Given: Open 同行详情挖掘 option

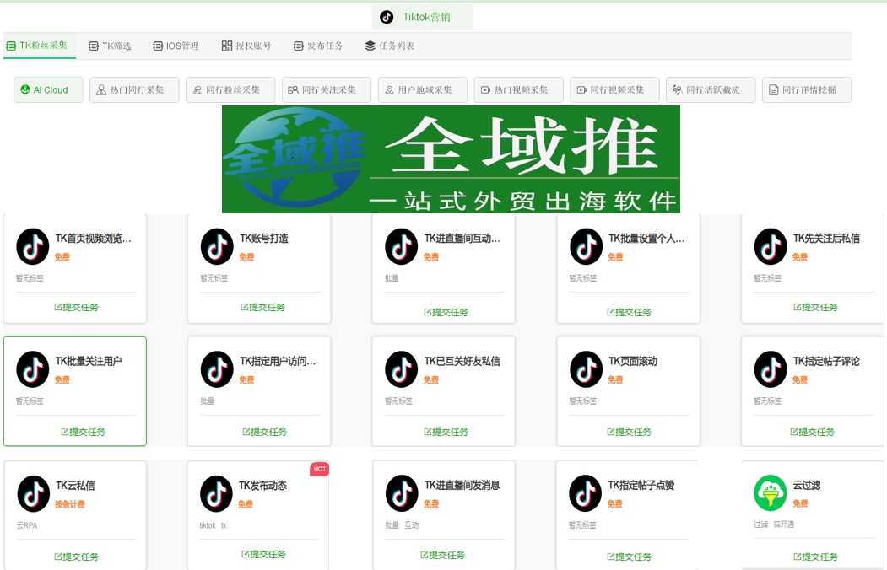Looking at the screenshot, I should pos(807,90).
